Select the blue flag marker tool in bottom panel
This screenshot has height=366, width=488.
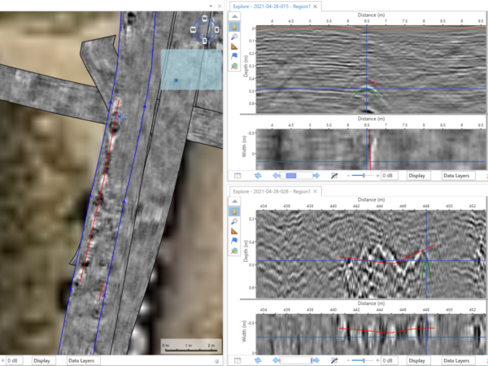pyautogui.click(x=234, y=241)
